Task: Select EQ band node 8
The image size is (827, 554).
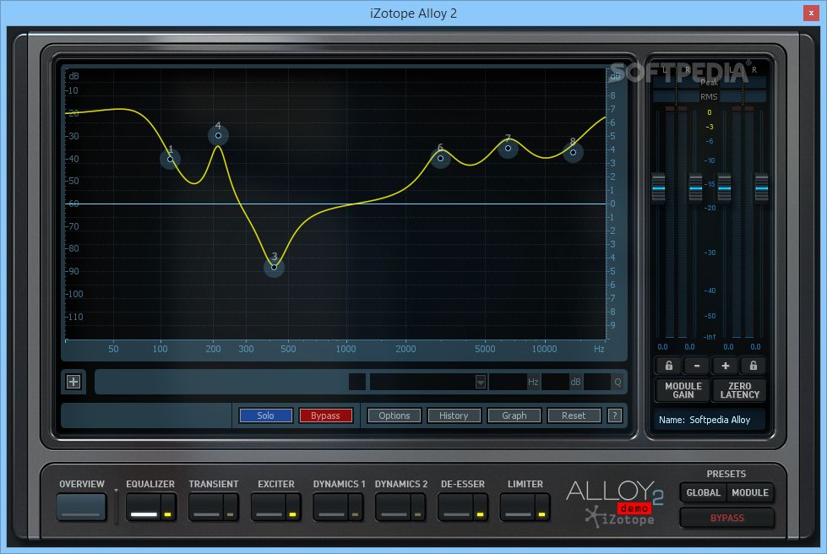Action: pos(574,152)
